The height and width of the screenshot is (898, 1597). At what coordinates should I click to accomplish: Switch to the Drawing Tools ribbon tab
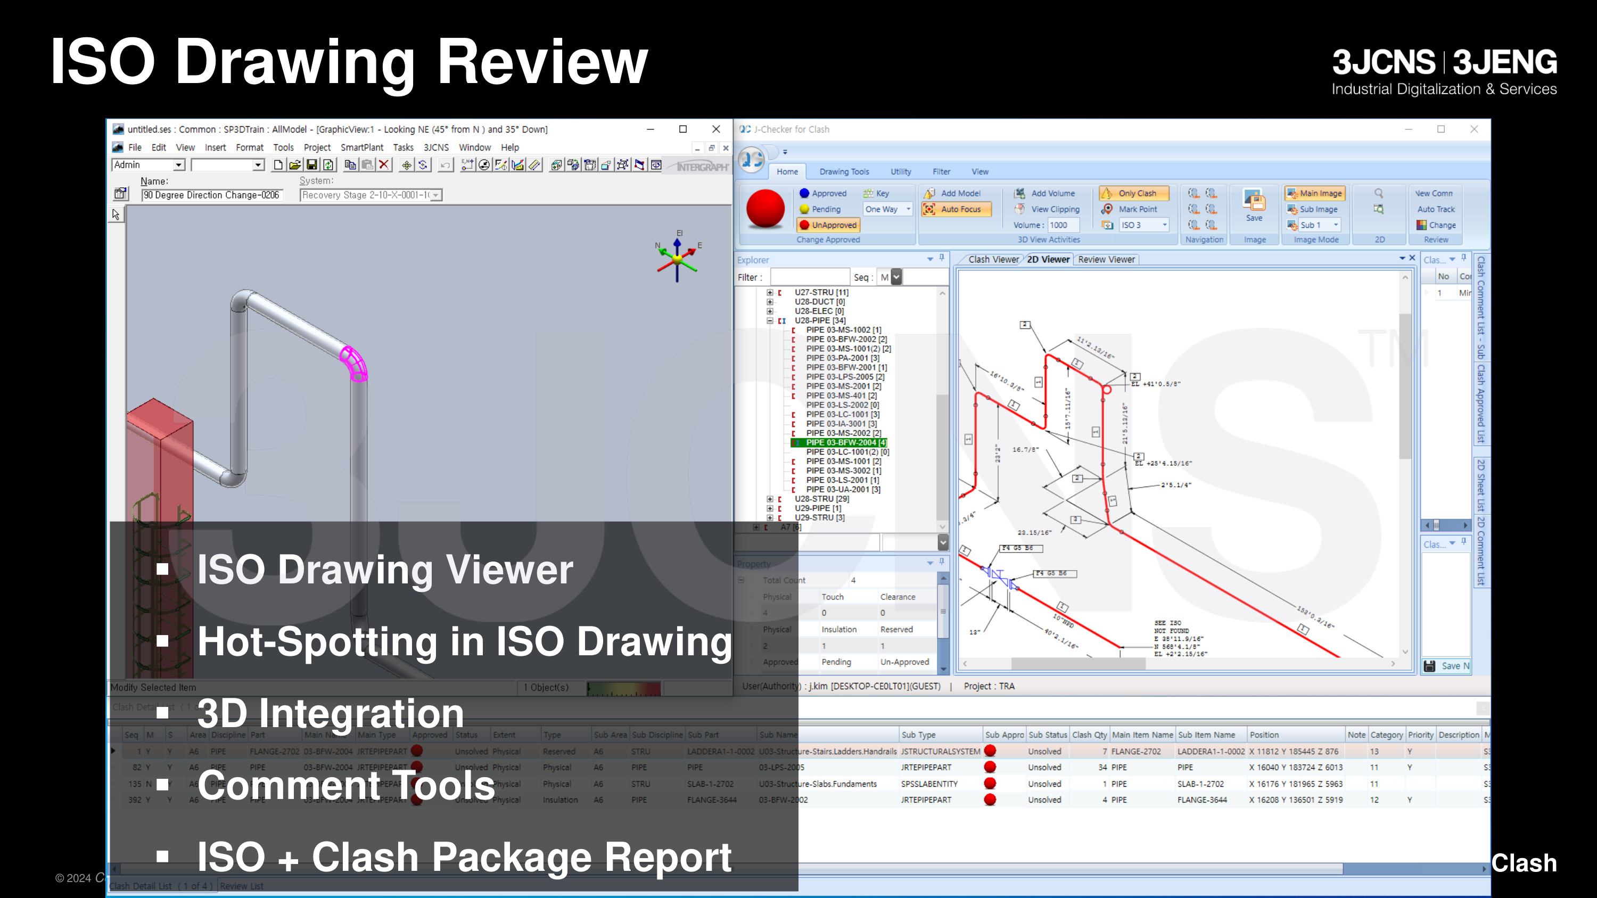pos(844,171)
